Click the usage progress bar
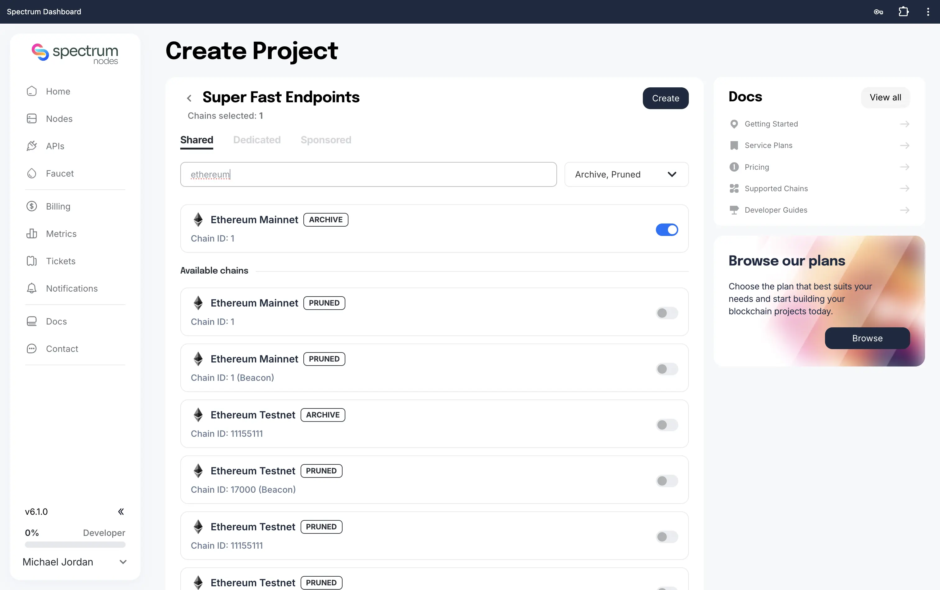The height and width of the screenshot is (590, 940). [75, 544]
